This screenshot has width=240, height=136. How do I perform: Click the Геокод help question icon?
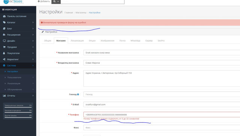tap(78, 94)
